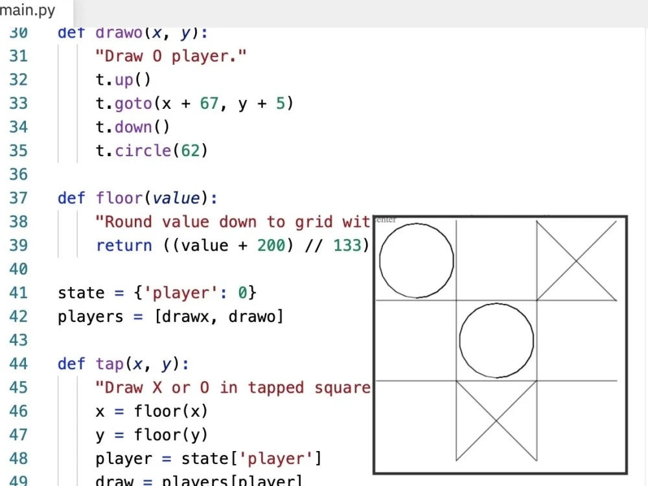648x486 pixels.
Task: Click the Center label in the turtle window
Action: point(387,220)
